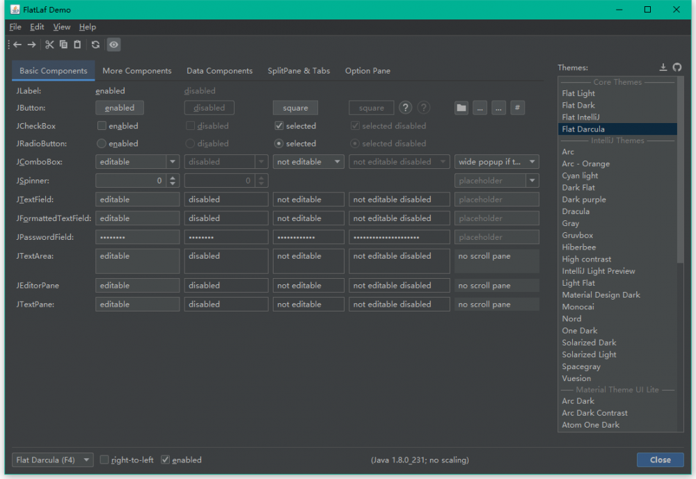Click the back arrow toolbar icon

[17, 44]
